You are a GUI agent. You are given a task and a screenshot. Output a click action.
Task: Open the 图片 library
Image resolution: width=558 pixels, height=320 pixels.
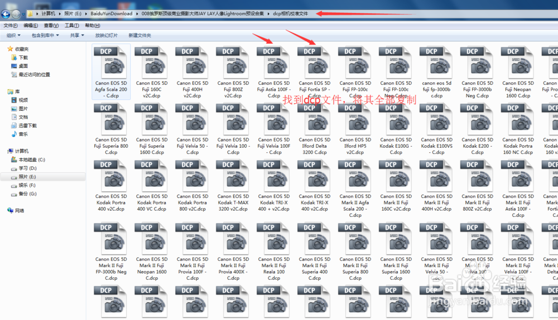coord(23,109)
